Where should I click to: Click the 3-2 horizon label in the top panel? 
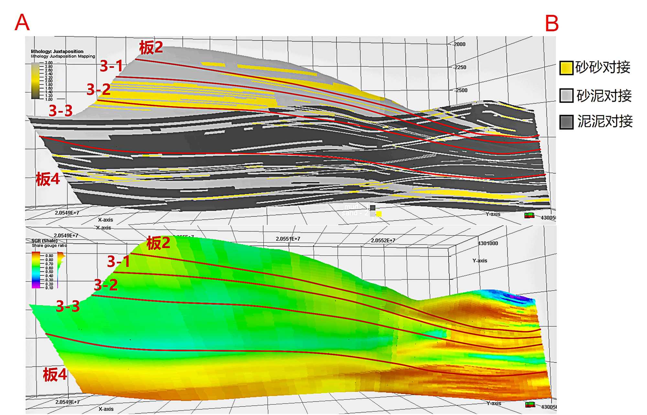(98, 90)
